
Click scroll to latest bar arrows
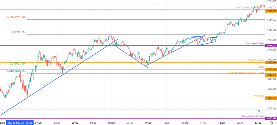[259, 110]
